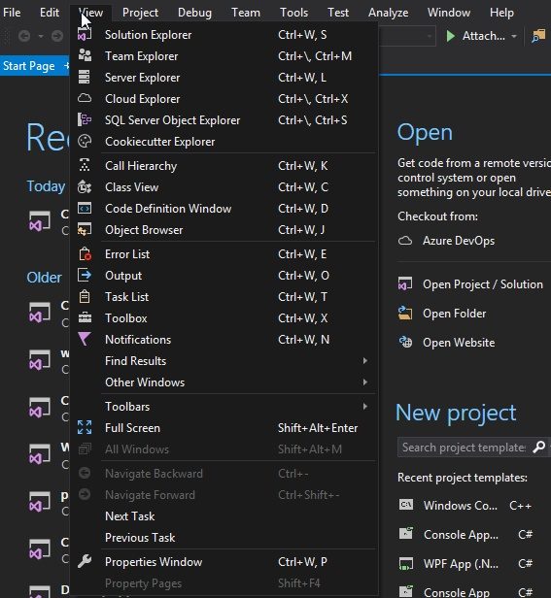This screenshot has width=551, height=598.
Task: Click the Properties Window wrench icon
Action: tap(85, 561)
